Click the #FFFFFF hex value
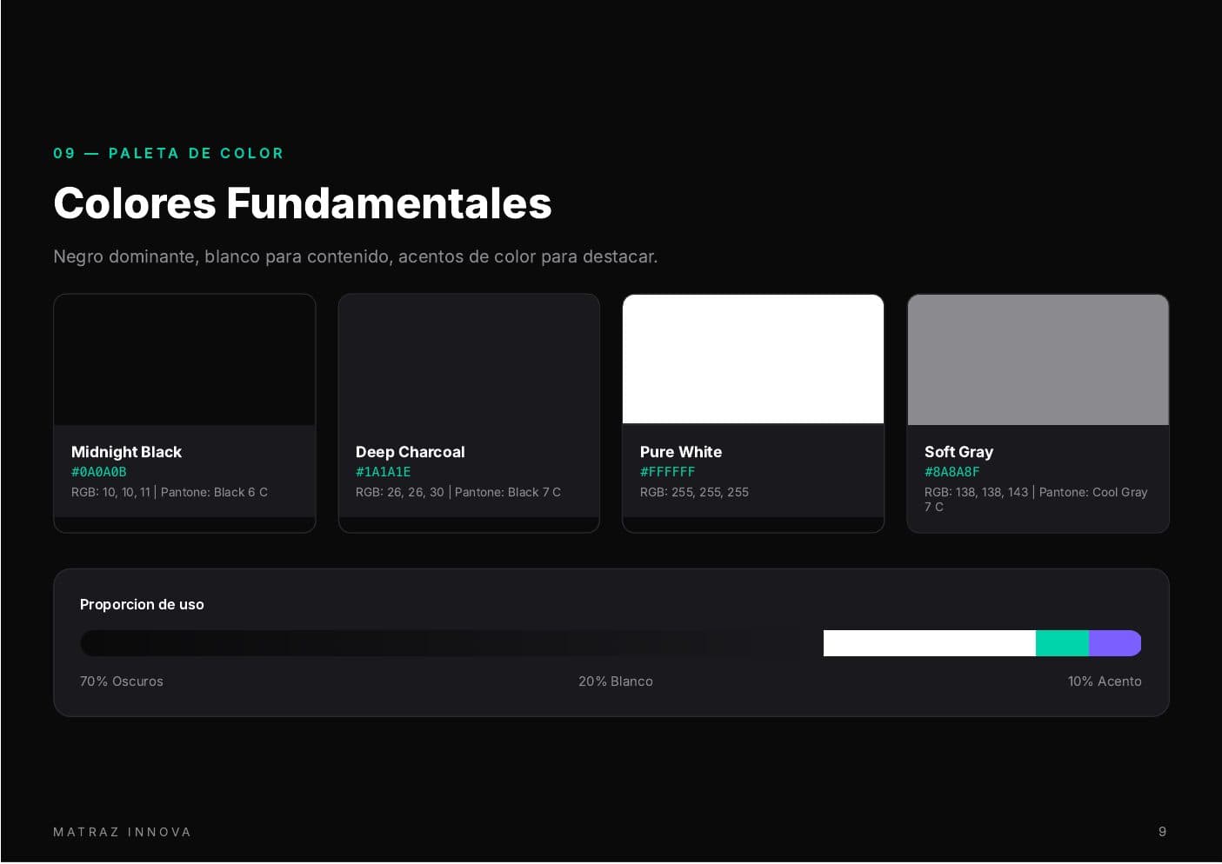The width and height of the screenshot is (1222, 864). [x=668, y=472]
